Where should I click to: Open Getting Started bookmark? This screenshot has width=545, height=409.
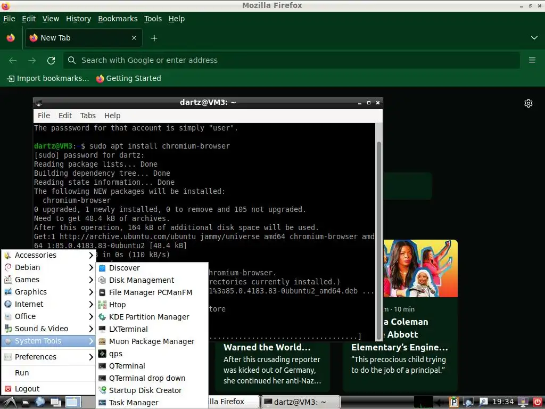[129, 79]
